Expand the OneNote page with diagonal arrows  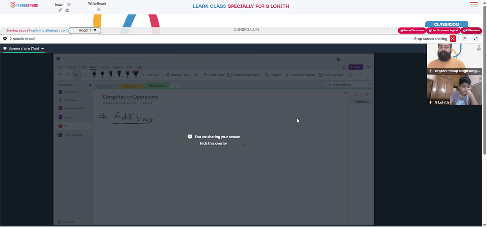coord(346,92)
